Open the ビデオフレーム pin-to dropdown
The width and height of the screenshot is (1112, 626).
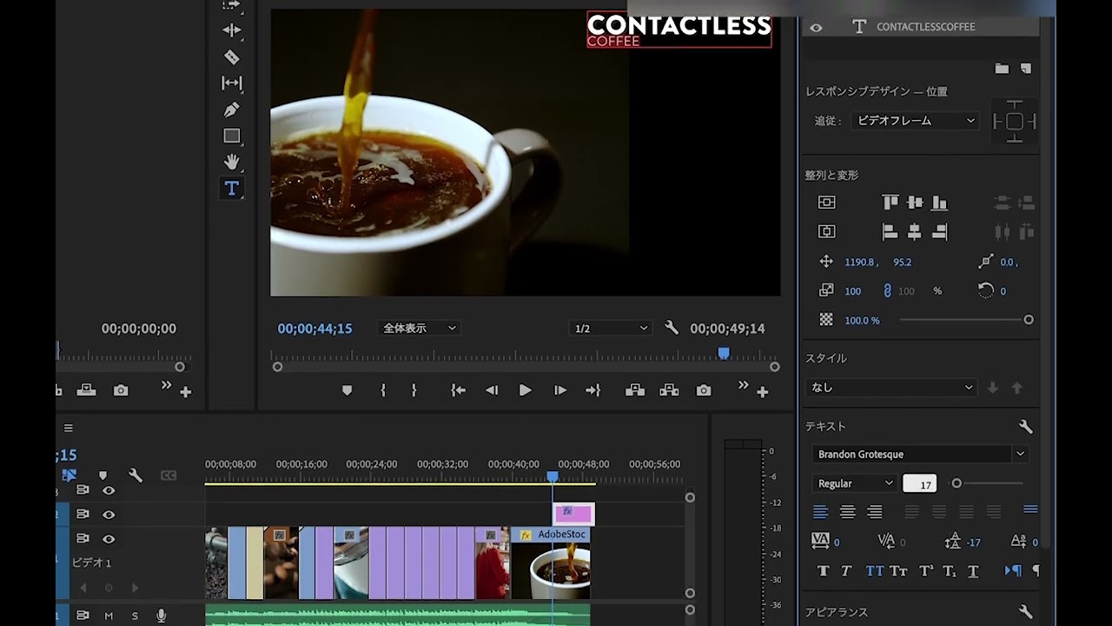click(915, 121)
